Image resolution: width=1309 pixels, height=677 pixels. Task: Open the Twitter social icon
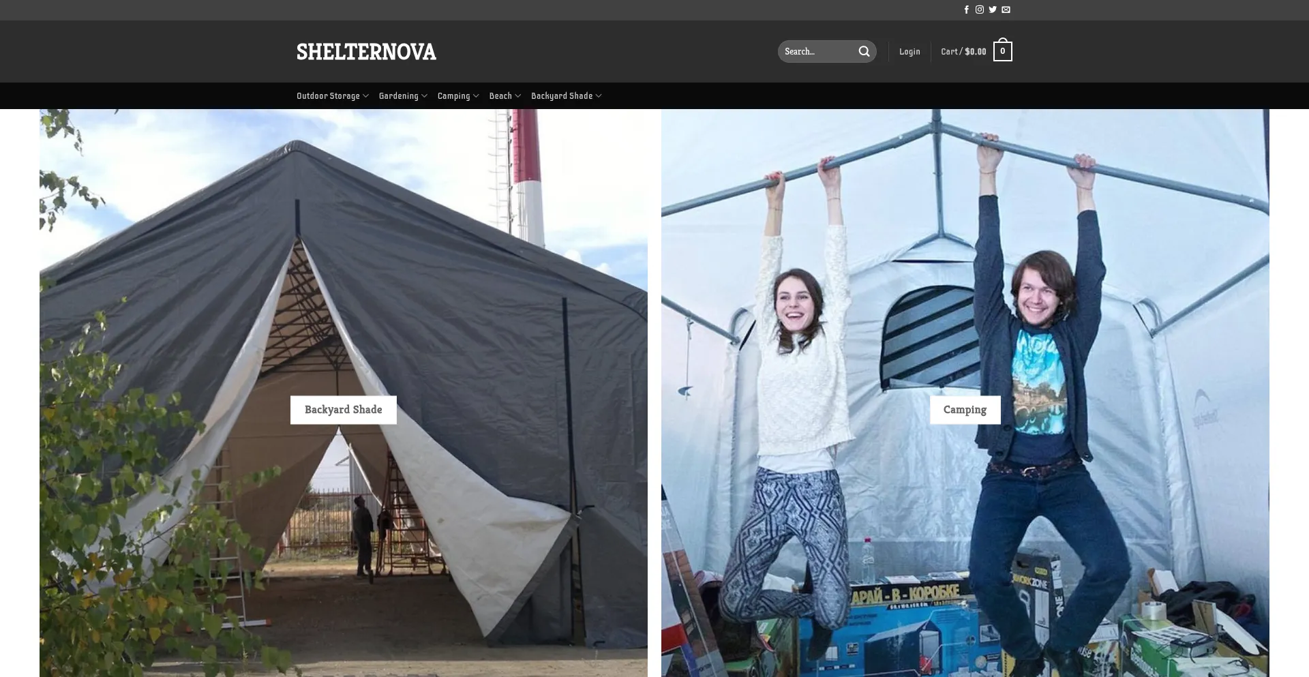pyautogui.click(x=993, y=10)
